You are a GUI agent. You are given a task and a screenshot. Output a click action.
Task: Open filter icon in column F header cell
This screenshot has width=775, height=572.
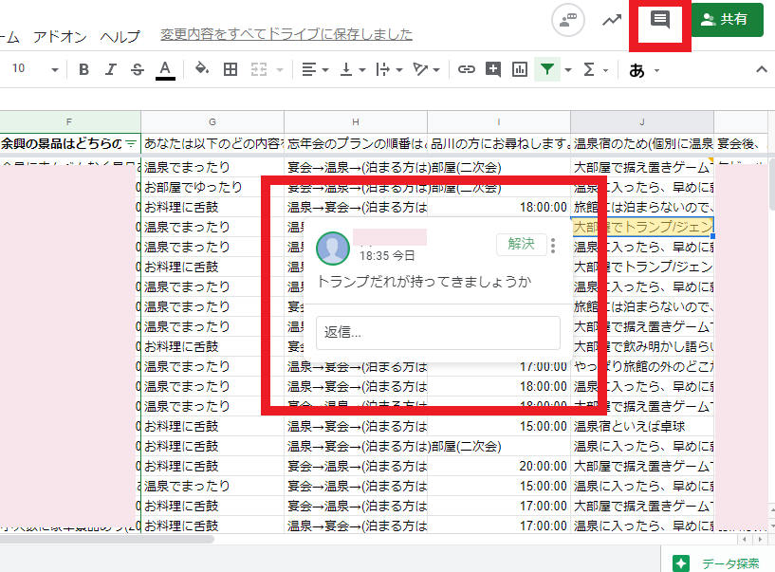tap(131, 144)
